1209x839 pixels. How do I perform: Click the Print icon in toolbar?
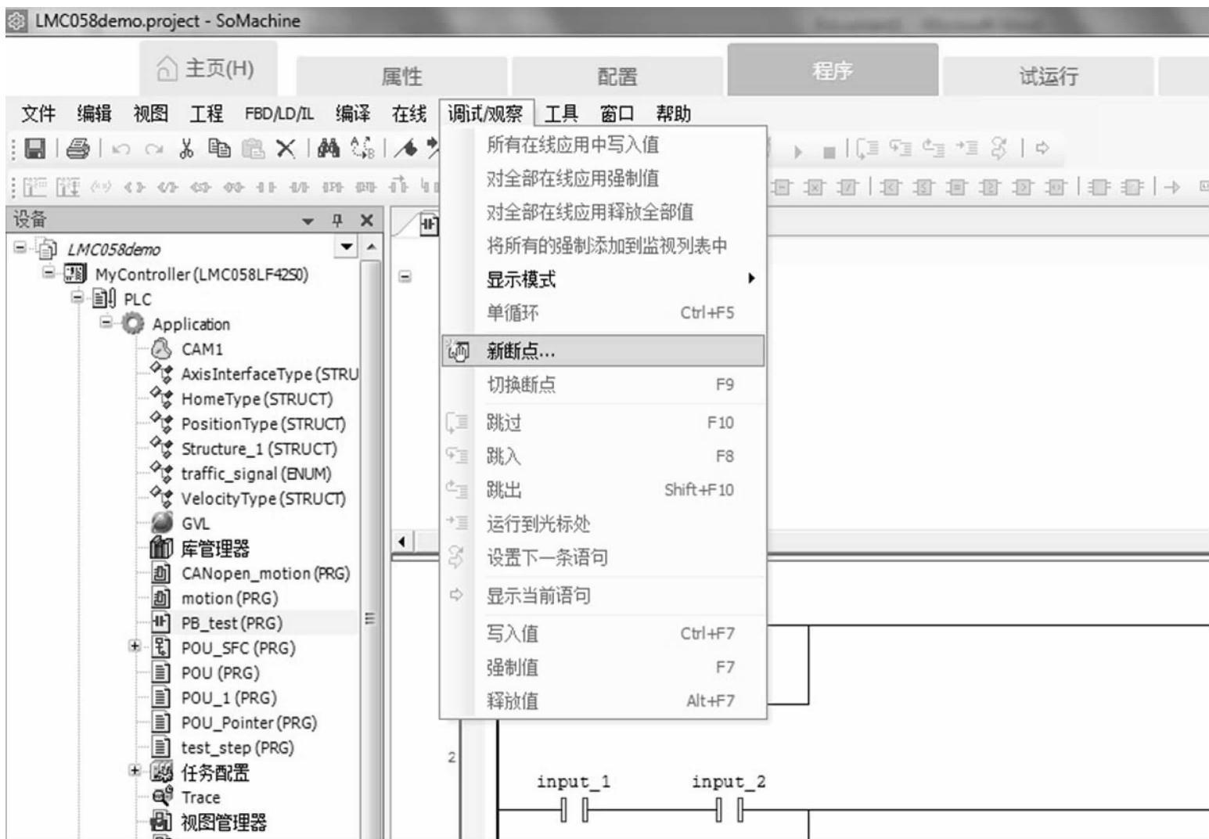coord(78,148)
